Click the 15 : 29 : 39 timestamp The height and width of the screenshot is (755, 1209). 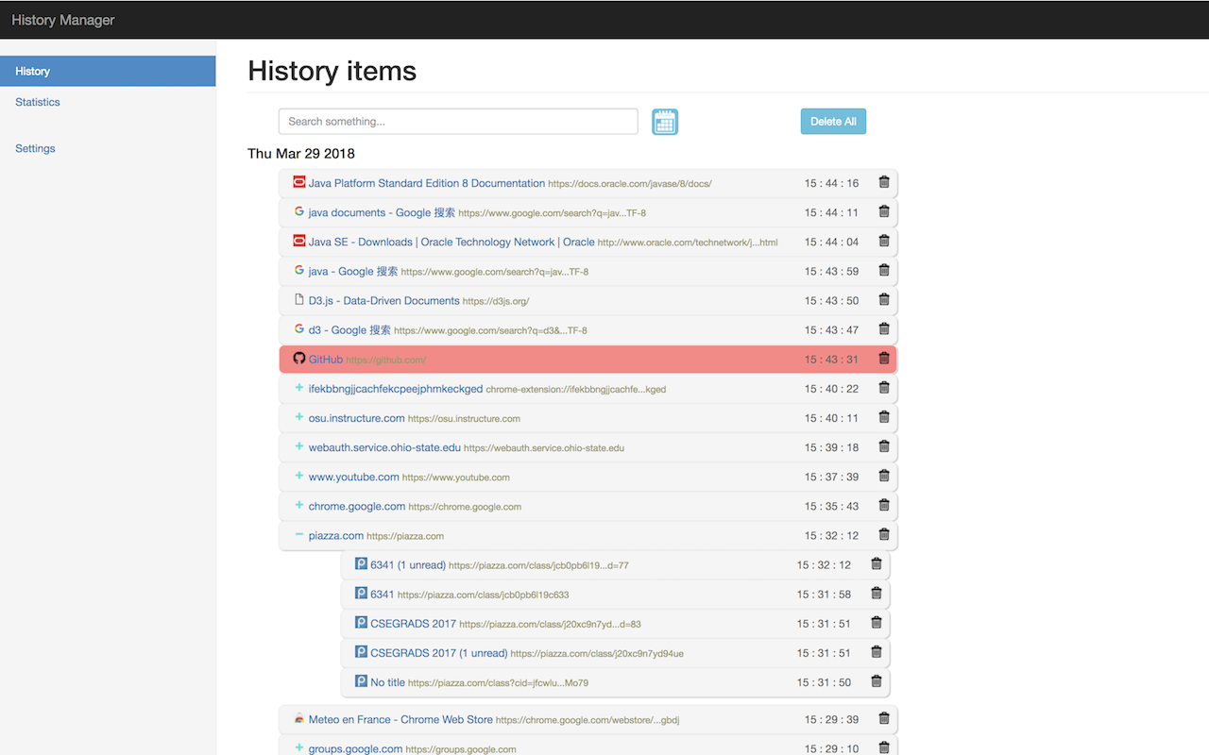[832, 719]
